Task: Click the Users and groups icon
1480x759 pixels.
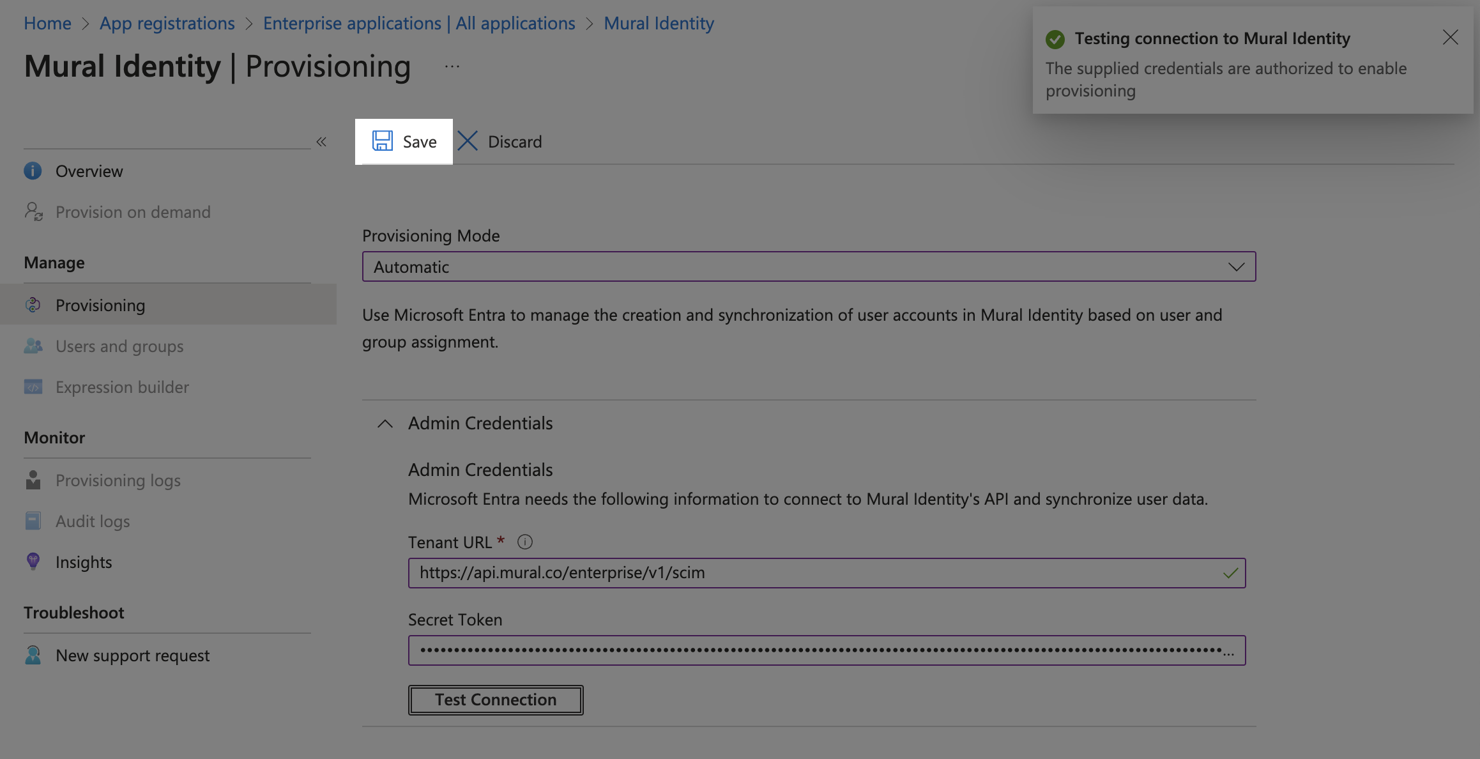Action: coord(33,346)
